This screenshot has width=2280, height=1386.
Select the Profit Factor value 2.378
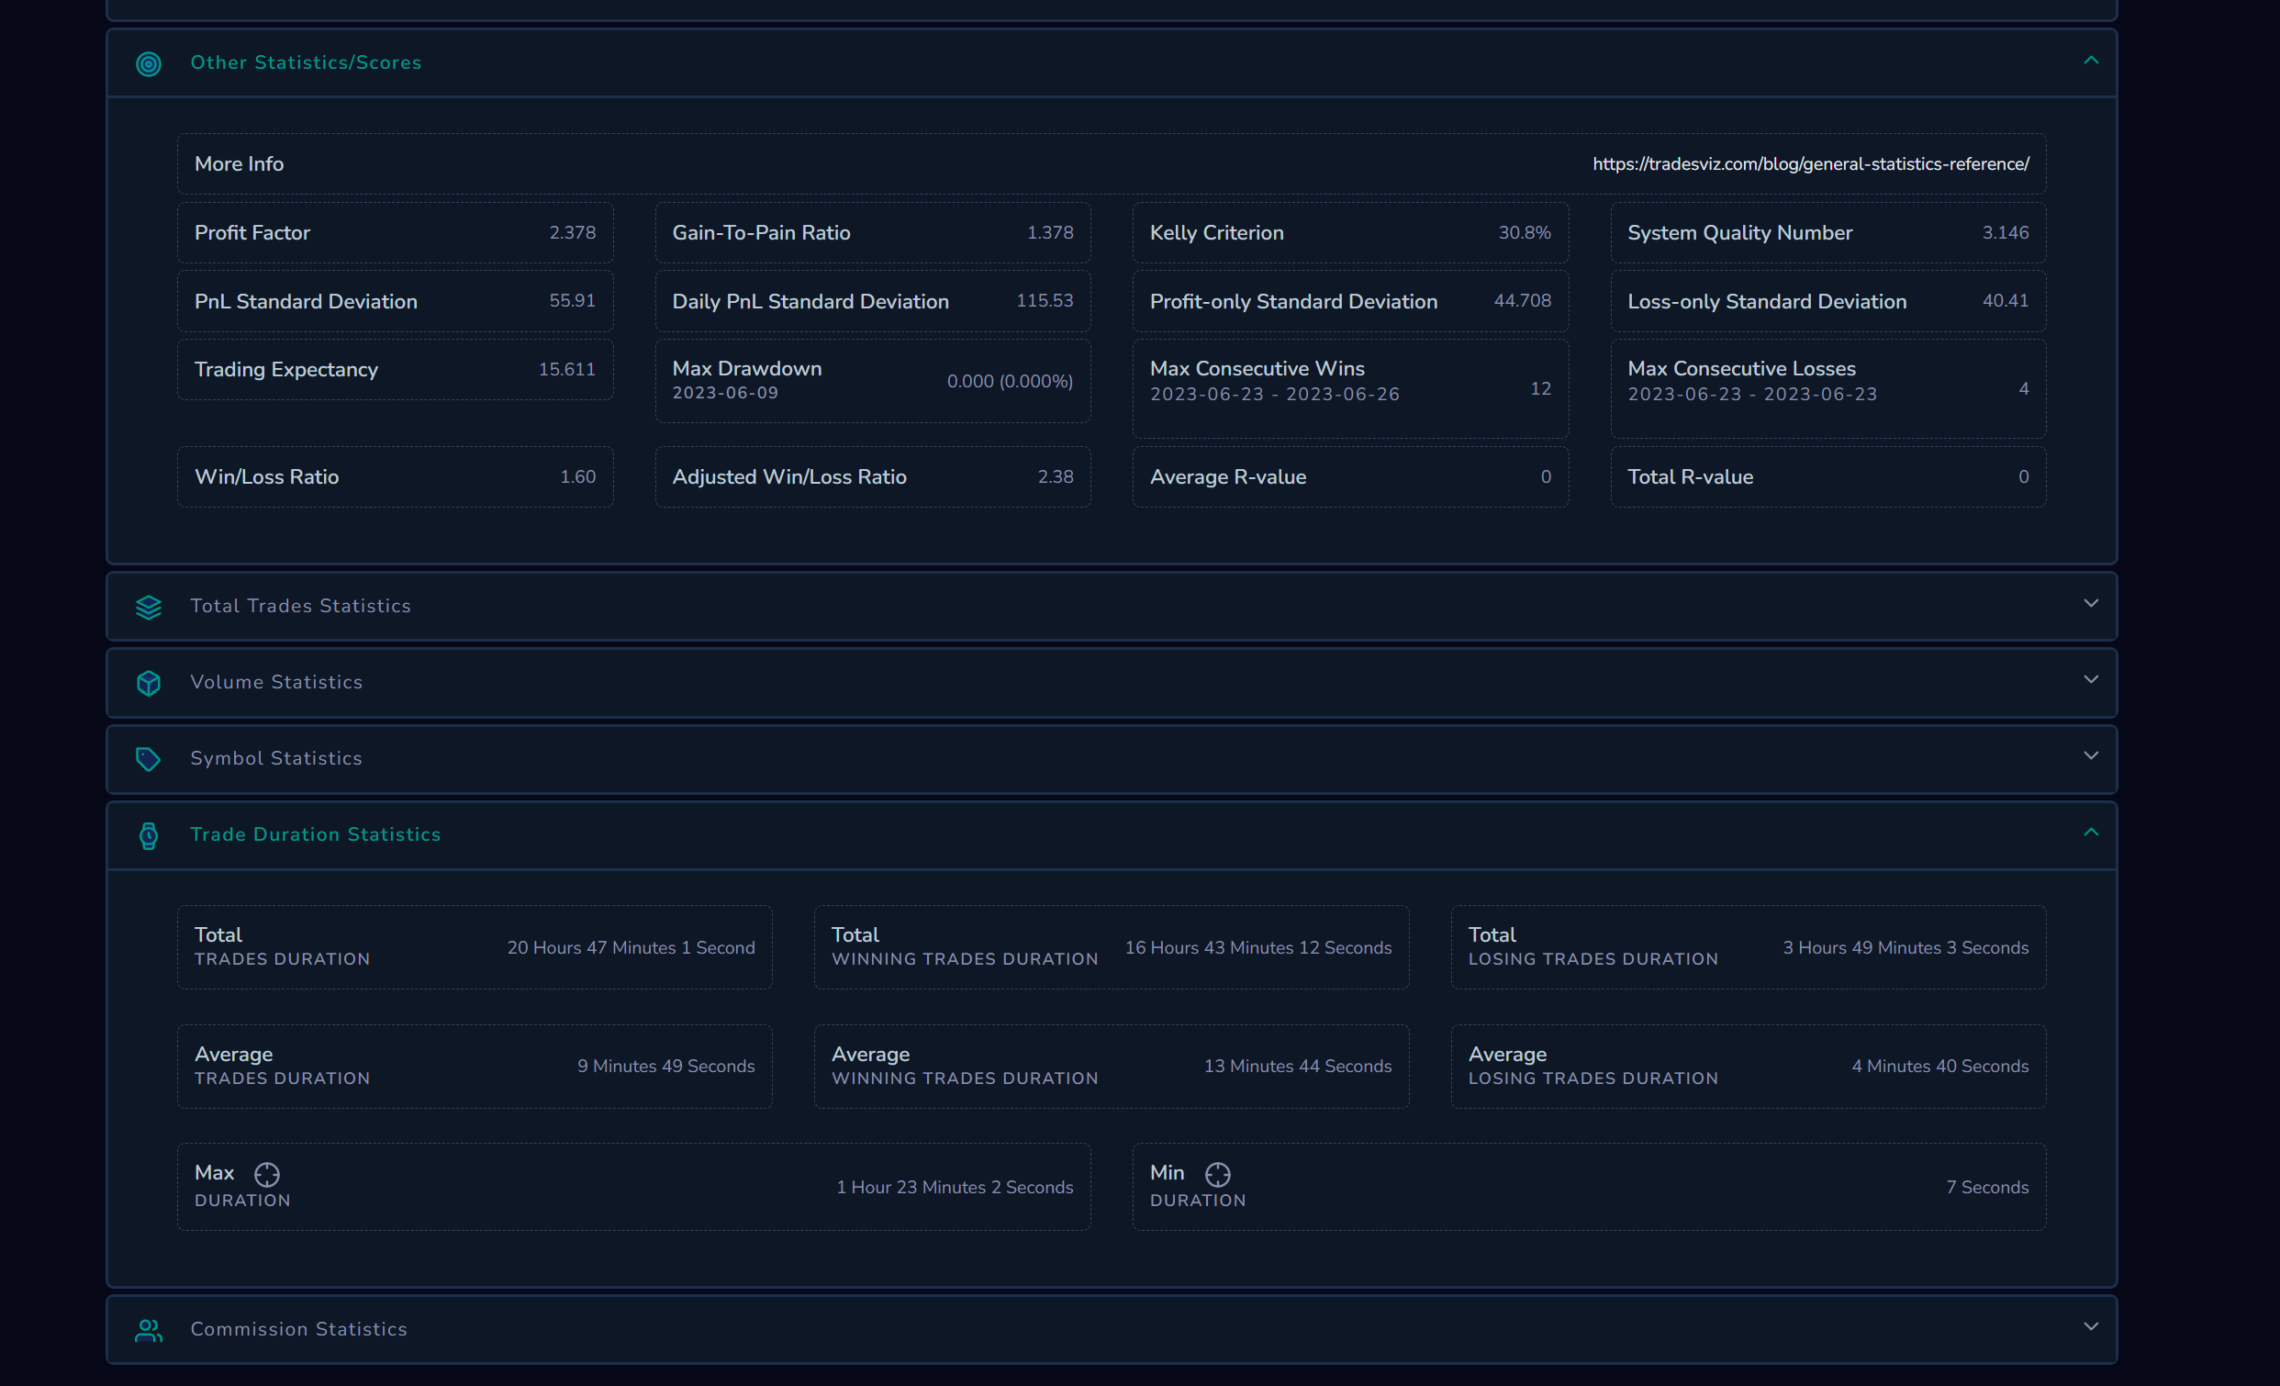(x=573, y=232)
